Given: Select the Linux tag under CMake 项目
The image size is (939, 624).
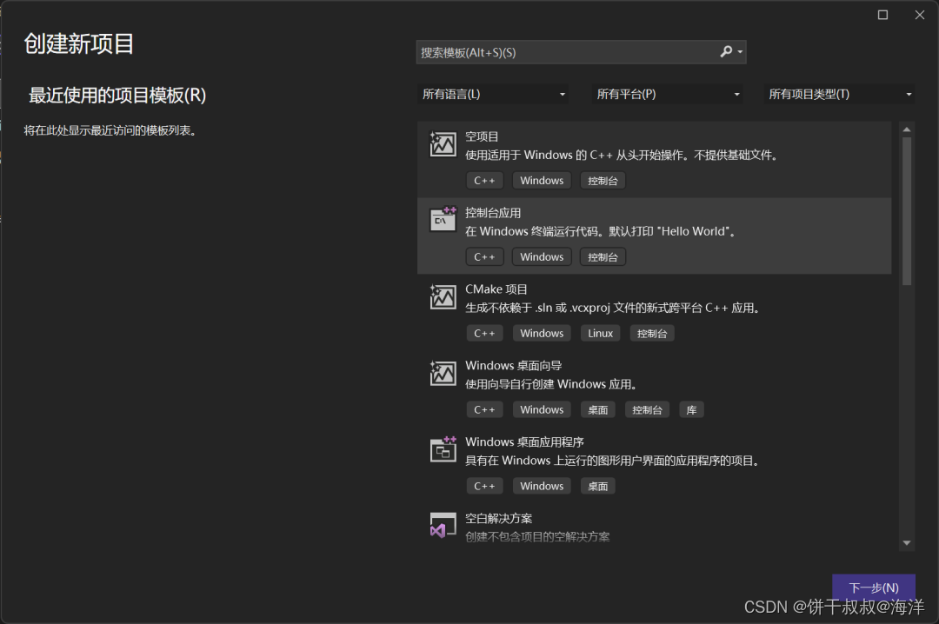Looking at the screenshot, I should click(x=600, y=333).
